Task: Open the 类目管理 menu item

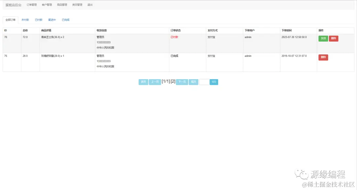Action: [77, 5]
